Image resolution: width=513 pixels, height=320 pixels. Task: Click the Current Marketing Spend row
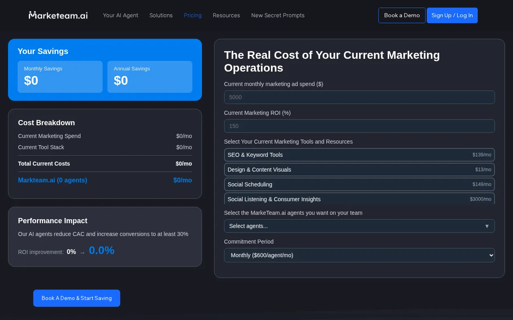(105, 136)
